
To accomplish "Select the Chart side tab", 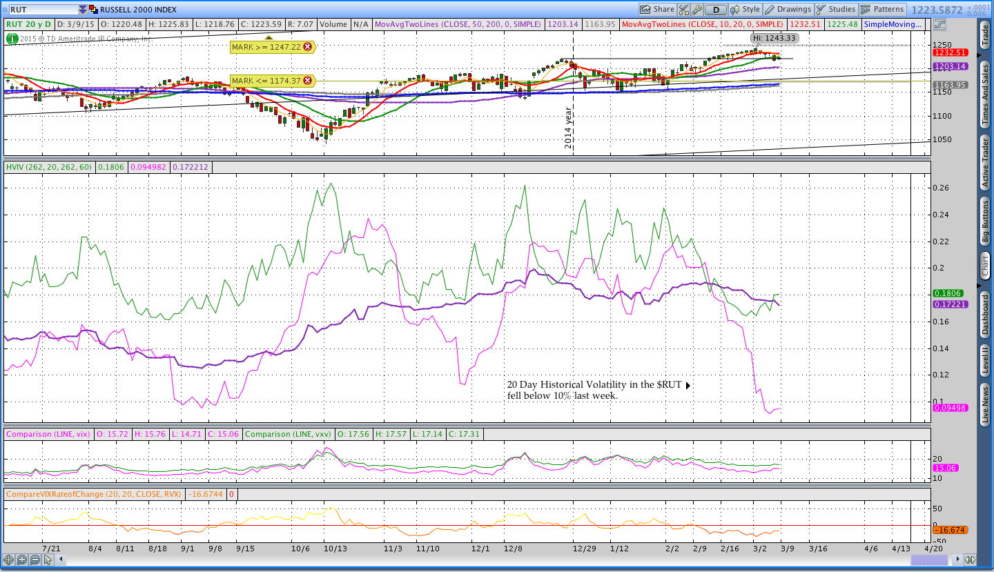I will 984,266.
